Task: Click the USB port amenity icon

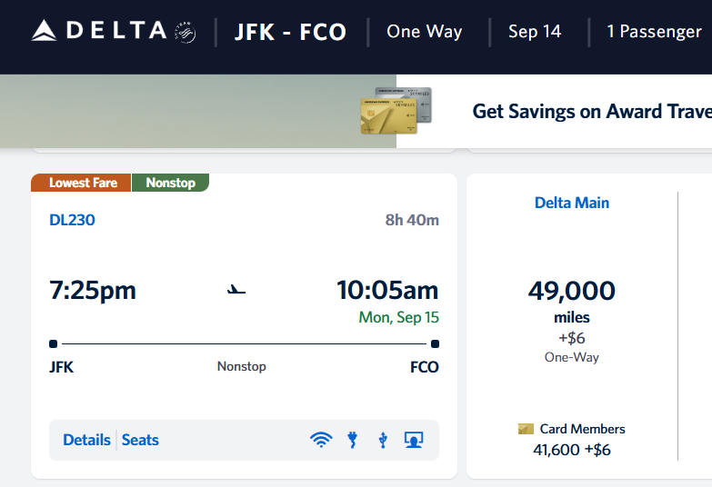Action: tap(383, 440)
